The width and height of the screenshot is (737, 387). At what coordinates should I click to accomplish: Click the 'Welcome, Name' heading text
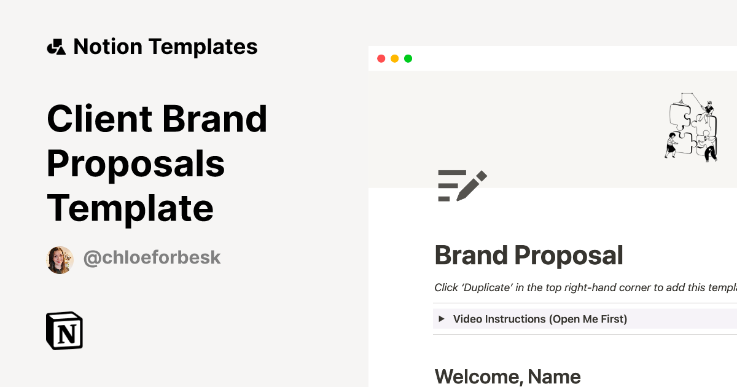(507, 375)
